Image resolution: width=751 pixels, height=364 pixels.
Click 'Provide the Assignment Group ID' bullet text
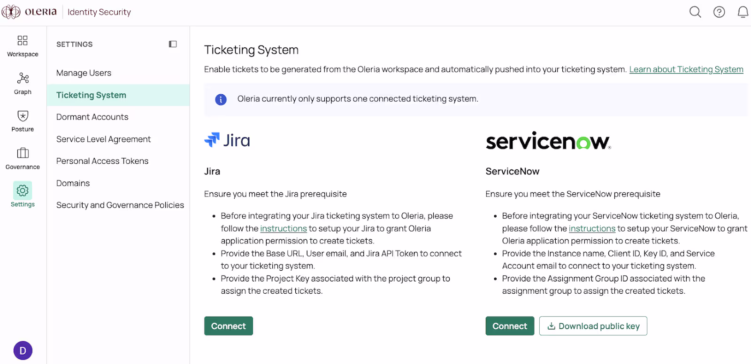(x=604, y=285)
